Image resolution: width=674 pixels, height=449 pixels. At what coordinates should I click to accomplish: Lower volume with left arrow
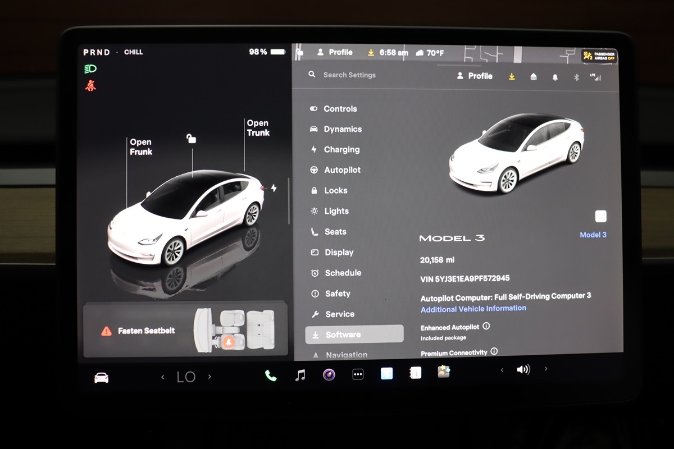[502, 370]
